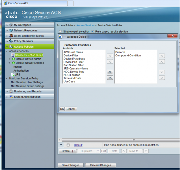Collapse the Access Policies section arrow
This screenshot has width=180, height=170.
click(x=7, y=47)
